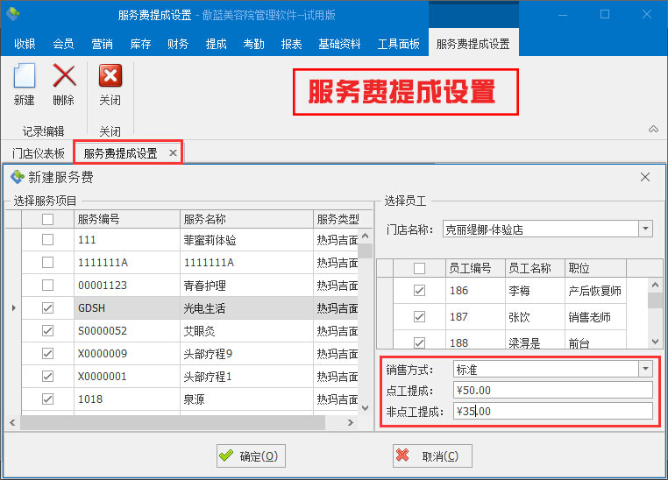Collapse the ribbon with the chevron icon
Image resolution: width=668 pixels, height=480 pixels.
tap(653, 130)
